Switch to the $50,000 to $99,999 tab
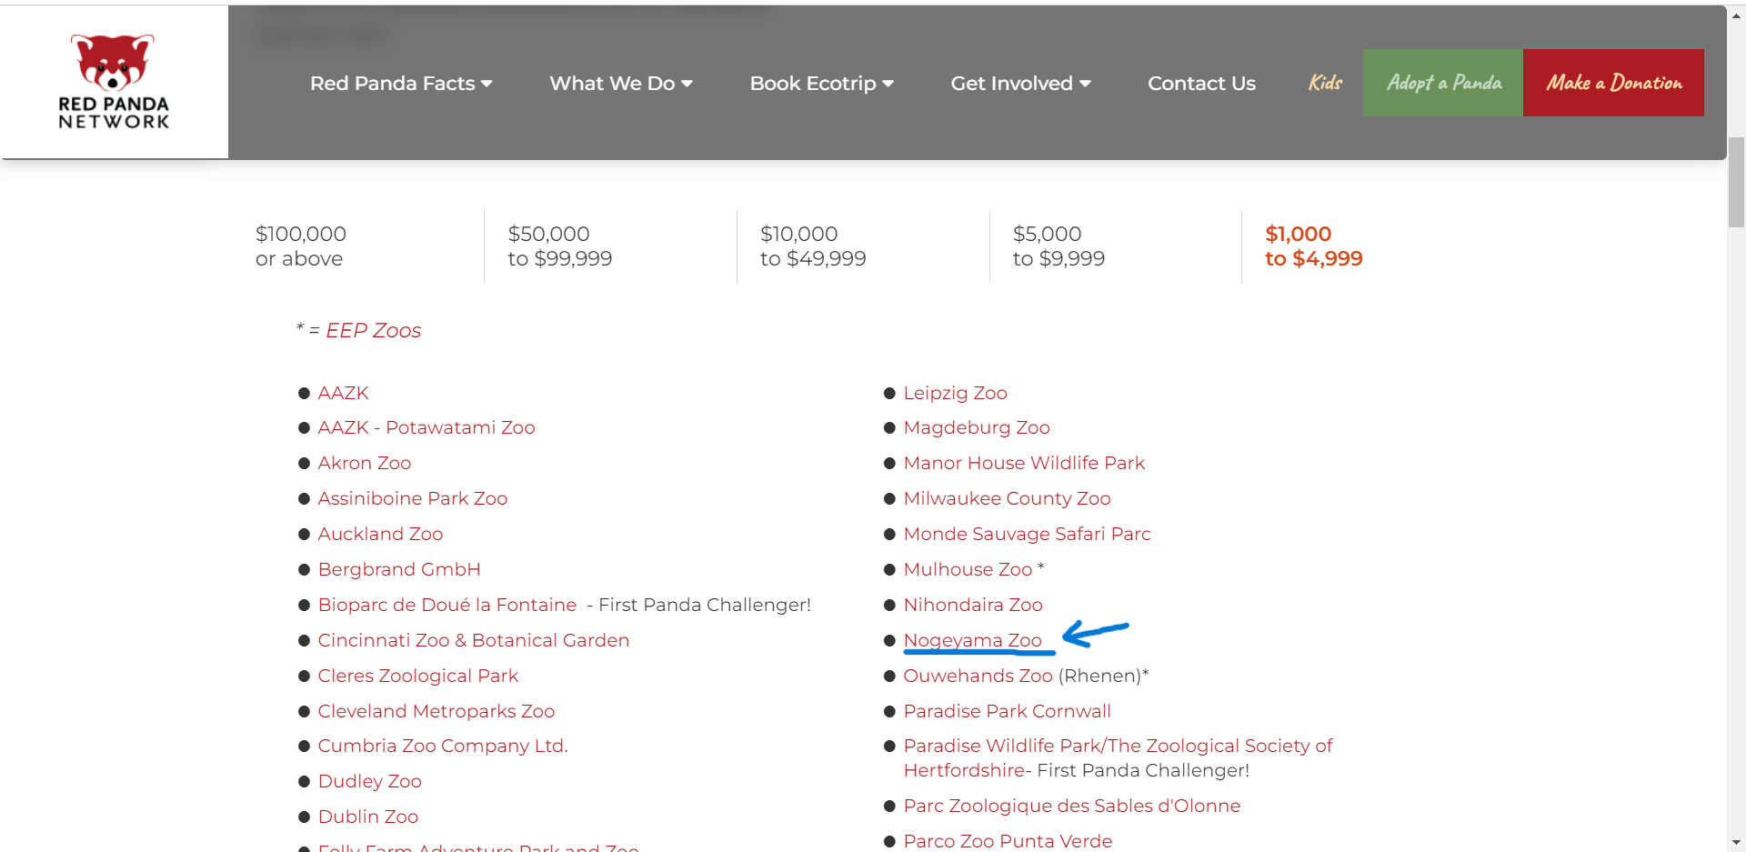Screen dimensions: 1746x852 coord(559,246)
